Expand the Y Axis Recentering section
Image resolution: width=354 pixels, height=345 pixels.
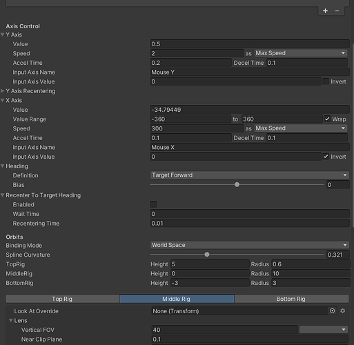[x=3, y=91]
